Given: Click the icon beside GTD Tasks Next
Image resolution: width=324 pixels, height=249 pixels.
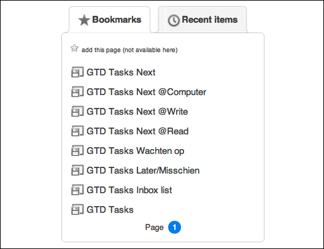Looking at the screenshot, I should click(77, 72).
